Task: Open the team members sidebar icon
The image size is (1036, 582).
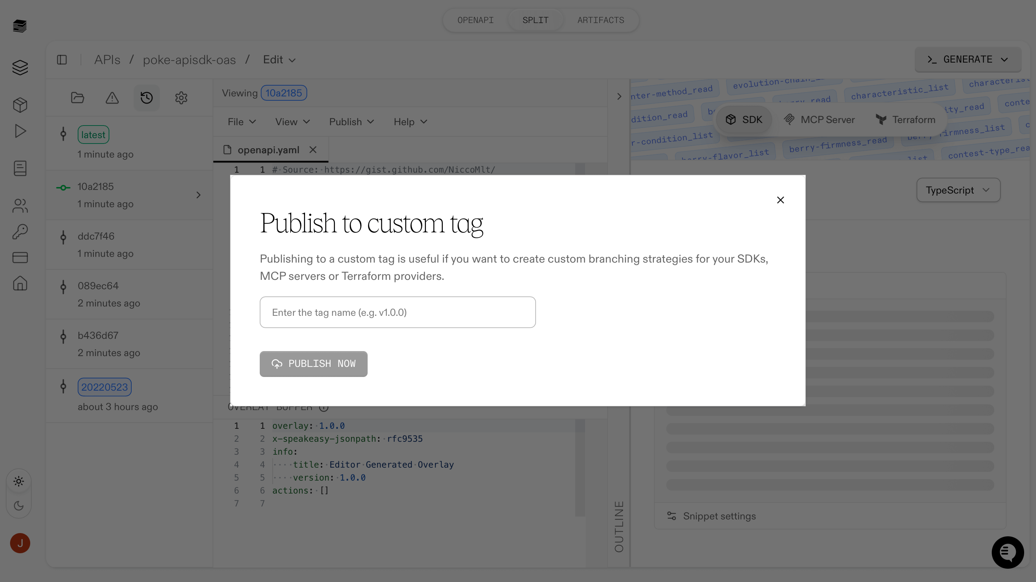Action: pyautogui.click(x=20, y=206)
